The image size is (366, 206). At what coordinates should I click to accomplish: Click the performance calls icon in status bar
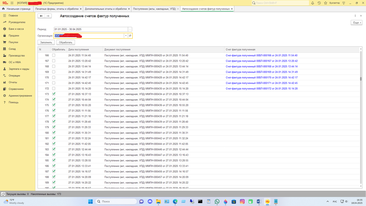(3, 194)
